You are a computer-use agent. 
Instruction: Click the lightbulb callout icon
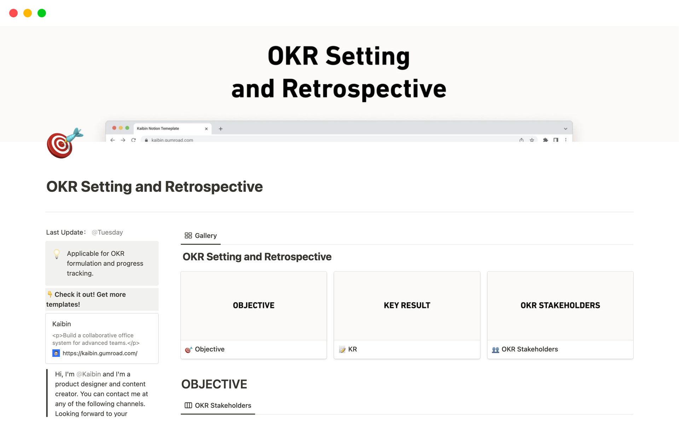57,254
